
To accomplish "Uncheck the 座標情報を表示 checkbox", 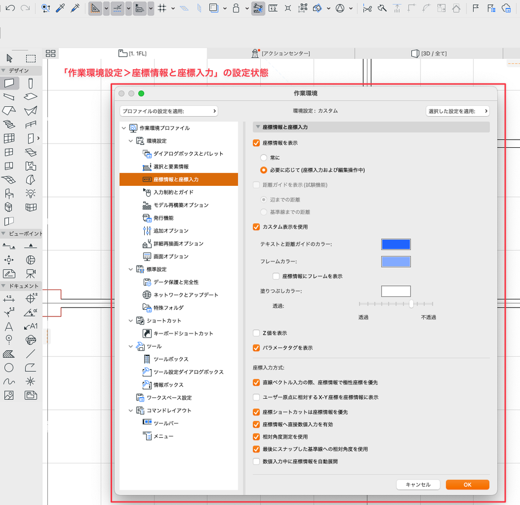I will [x=256, y=143].
